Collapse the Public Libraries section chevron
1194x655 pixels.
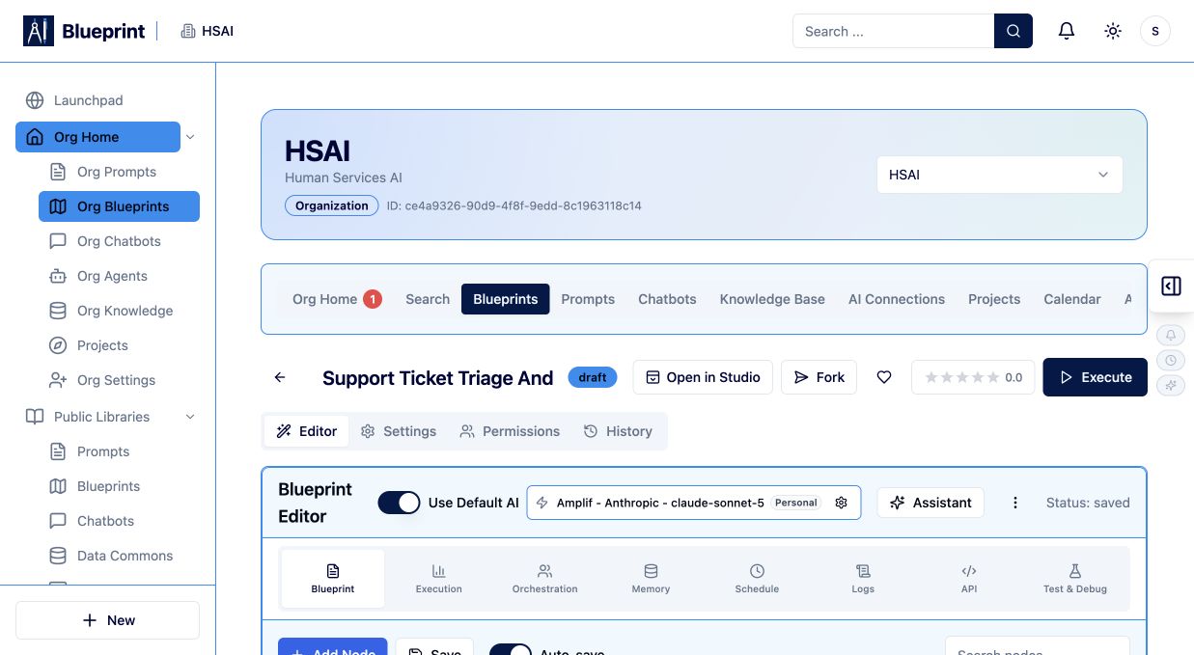(190, 417)
